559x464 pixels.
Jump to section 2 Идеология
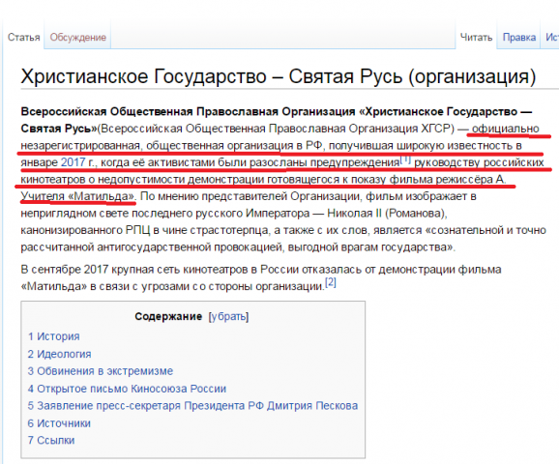click(x=60, y=354)
